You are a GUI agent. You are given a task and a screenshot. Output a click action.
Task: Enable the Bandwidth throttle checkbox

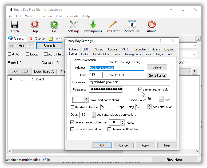72,107
